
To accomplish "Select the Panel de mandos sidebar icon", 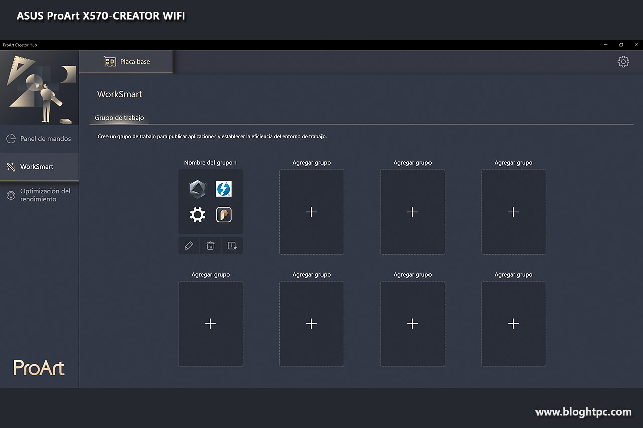I will pos(10,138).
